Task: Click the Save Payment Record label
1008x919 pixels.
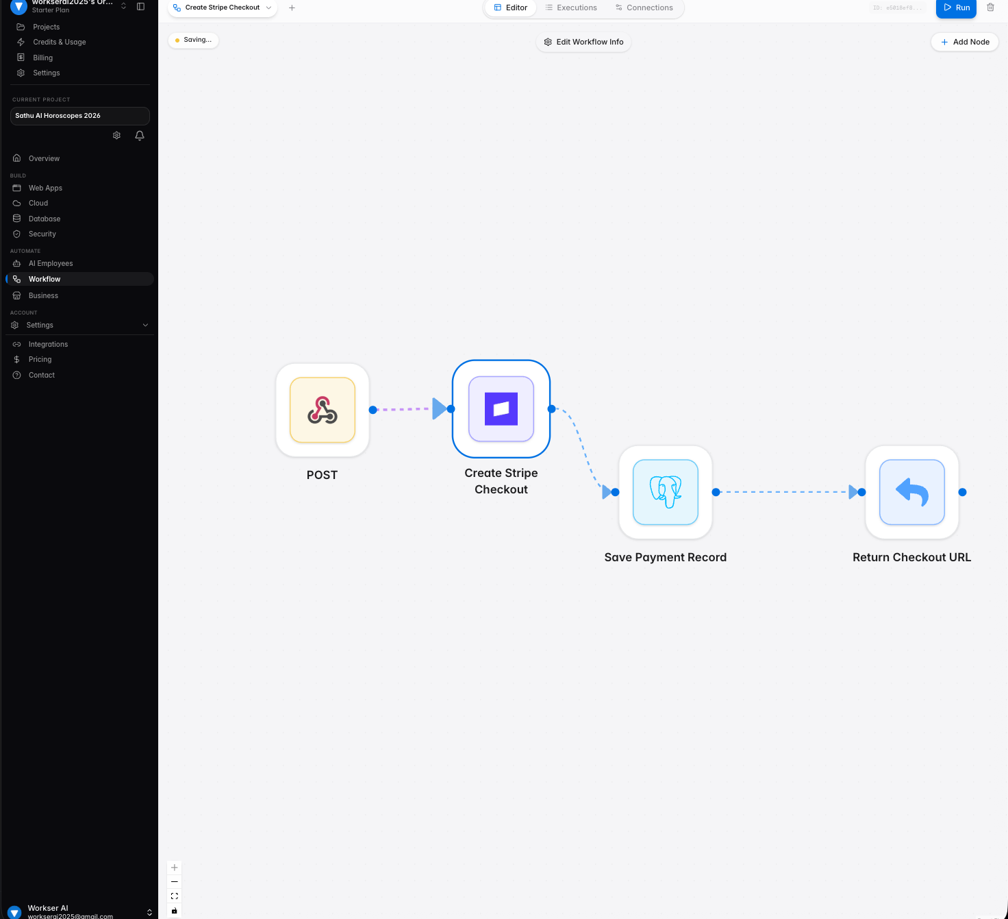Action: (666, 557)
